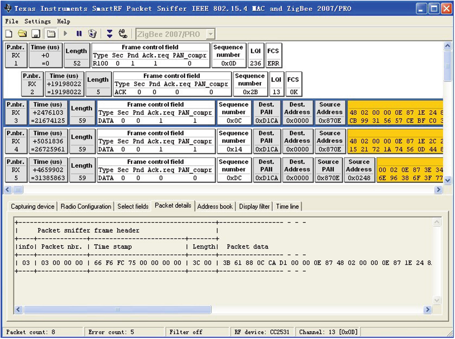Open the ZigBee 2007/PRO protocol dropdown
This screenshot has height=339, width=455.
click(211, 34)
